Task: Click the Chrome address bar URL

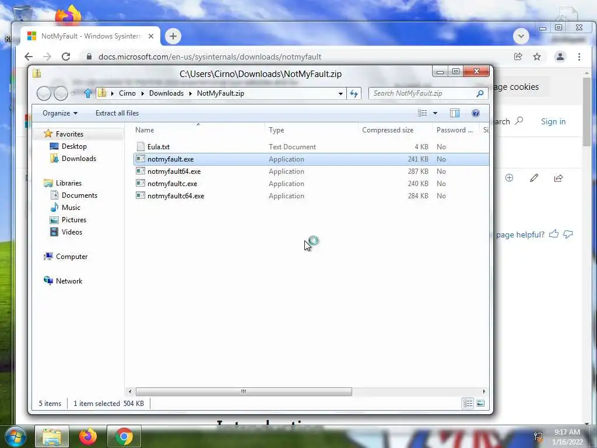Action: (x=210, y=57)
